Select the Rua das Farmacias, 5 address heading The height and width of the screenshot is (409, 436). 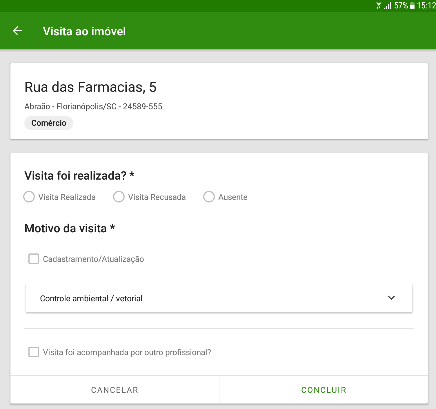(x=90, y=87)
